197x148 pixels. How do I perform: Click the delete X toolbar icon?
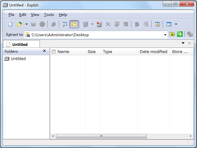pyautogui.click(x=108, y=24)
